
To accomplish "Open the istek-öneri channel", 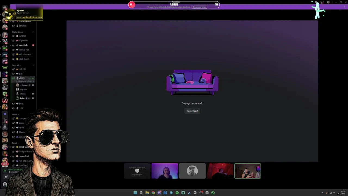I will (23, 59).
